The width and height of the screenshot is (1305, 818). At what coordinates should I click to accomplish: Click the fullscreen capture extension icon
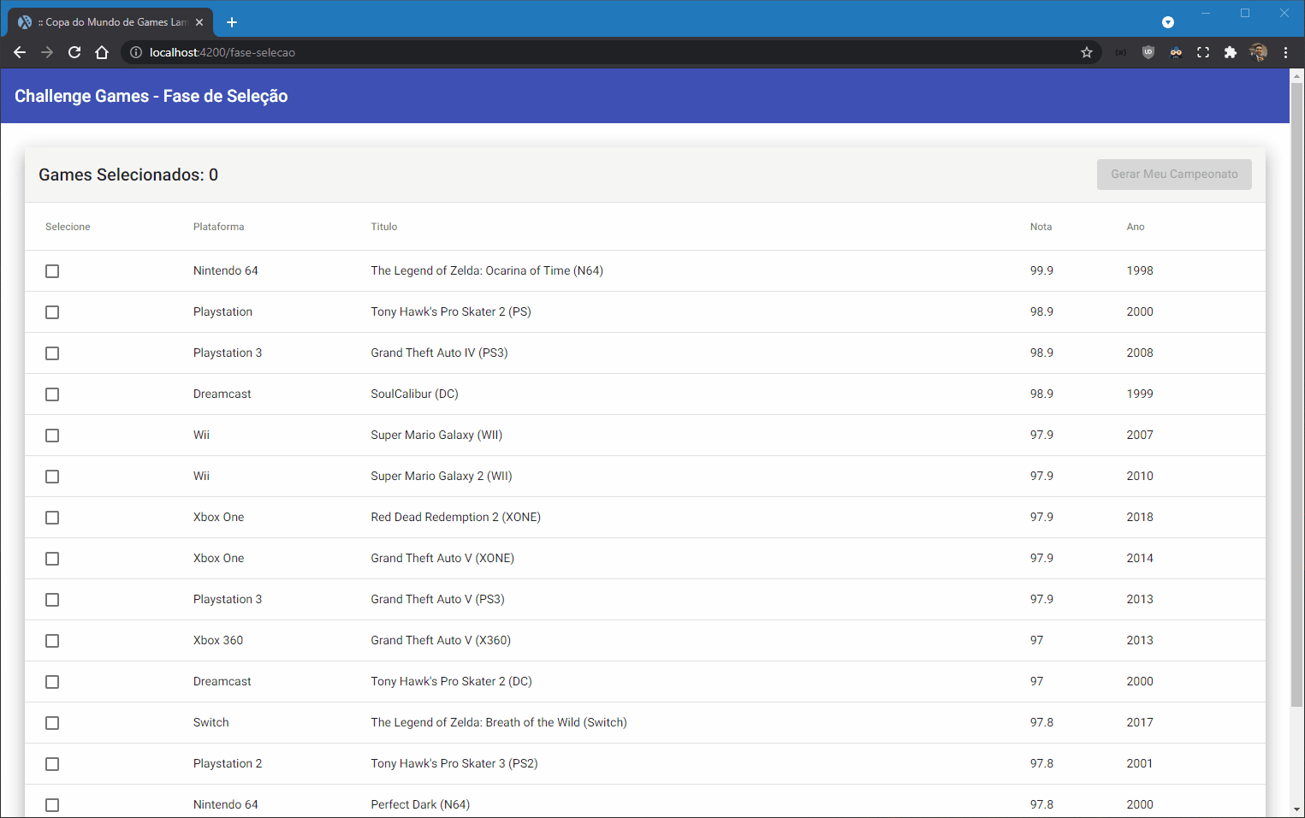[x=1203, y=52]
